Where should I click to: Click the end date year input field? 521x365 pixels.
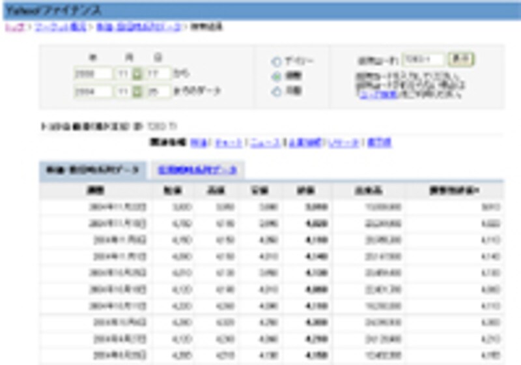93,91
